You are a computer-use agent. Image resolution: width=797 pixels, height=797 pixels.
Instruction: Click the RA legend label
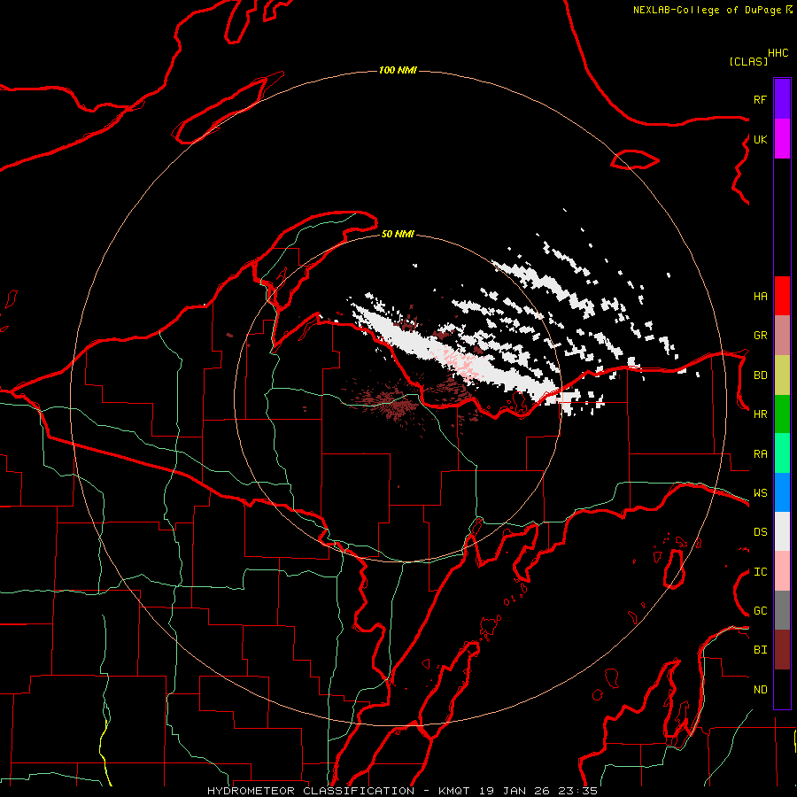[x=760, y=454]
